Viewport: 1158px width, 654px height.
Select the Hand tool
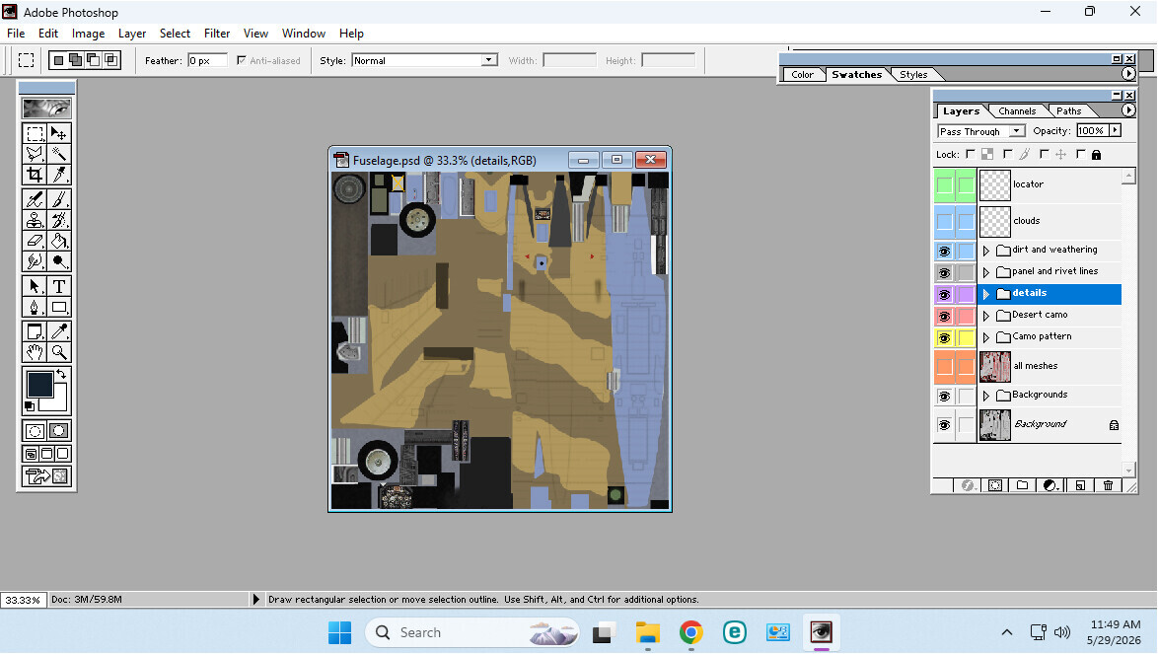(x=35, y=352)
